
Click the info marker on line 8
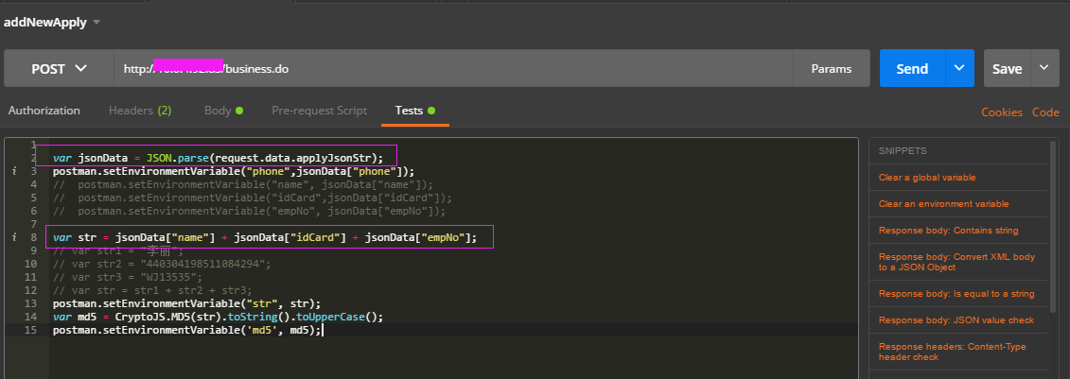coord(15,237)
